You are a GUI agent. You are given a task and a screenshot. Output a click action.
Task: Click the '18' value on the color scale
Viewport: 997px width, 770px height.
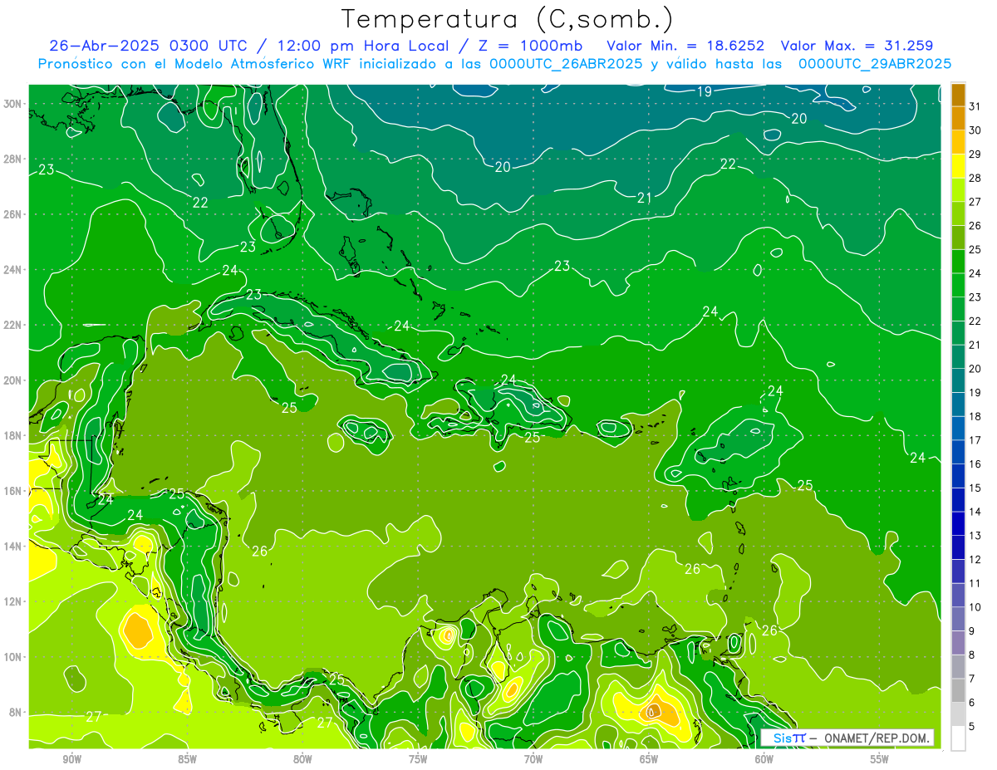975,416
